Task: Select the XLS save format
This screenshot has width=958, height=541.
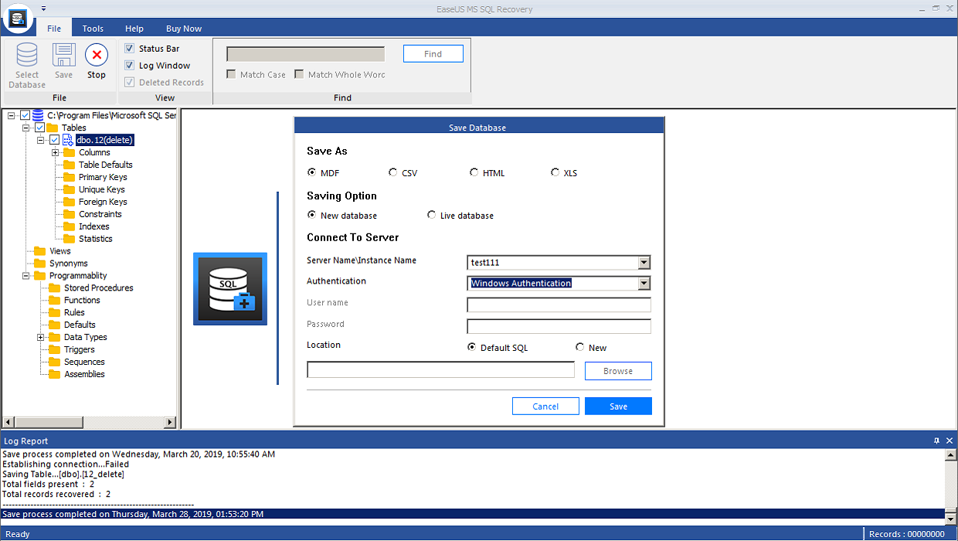Action: tap(555, 172)
